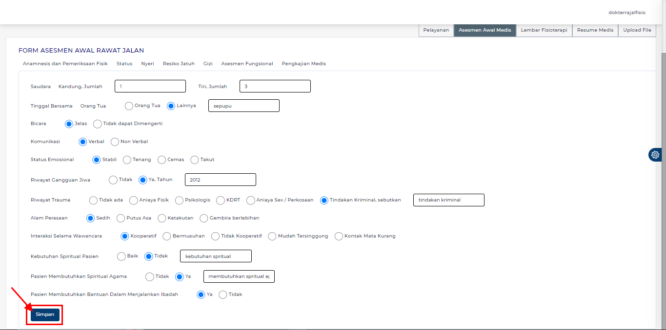This screenshot has height=330, width=666.
Task: Switch to the Pelayanan tab
Action: 436,30
